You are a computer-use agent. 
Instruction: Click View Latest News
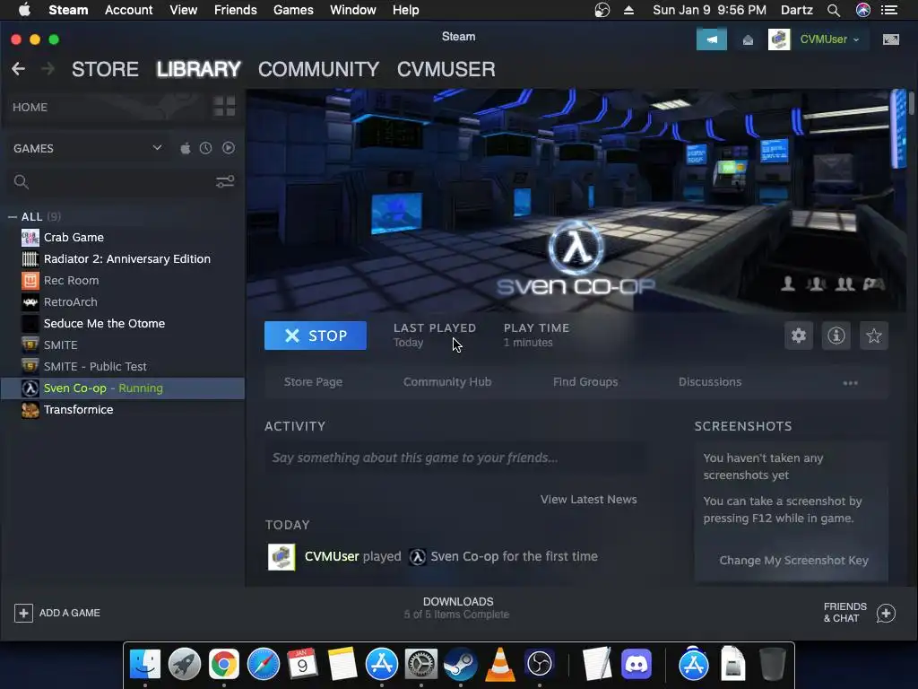point(588,499)
